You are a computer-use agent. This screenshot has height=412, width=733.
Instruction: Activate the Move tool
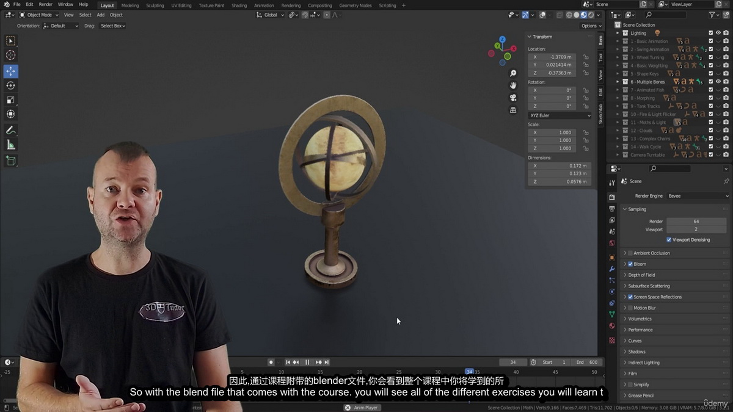click(10, 71)
